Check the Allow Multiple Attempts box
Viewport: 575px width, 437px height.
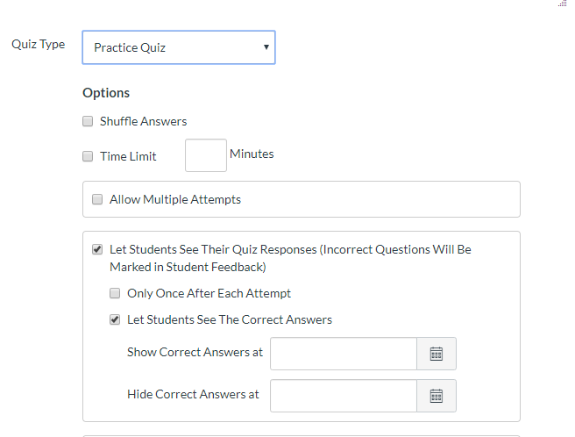click(97, 200)
